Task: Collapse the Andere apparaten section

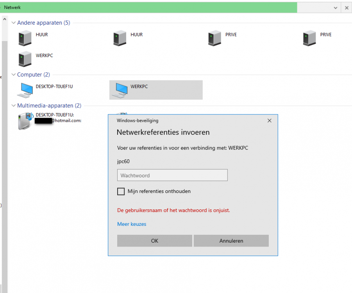Action: pos(13,23)
